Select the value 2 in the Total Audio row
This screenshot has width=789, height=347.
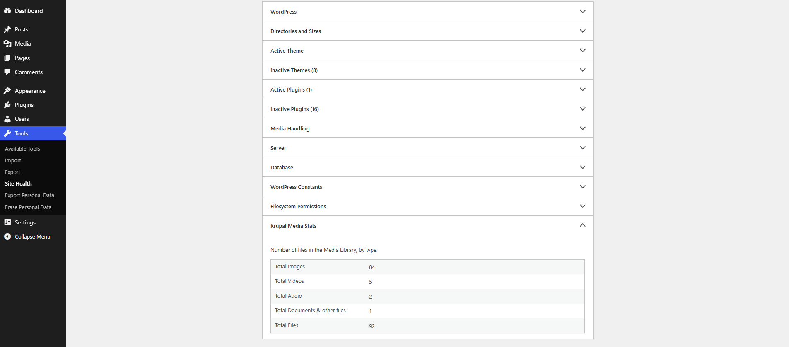(371, 297)
